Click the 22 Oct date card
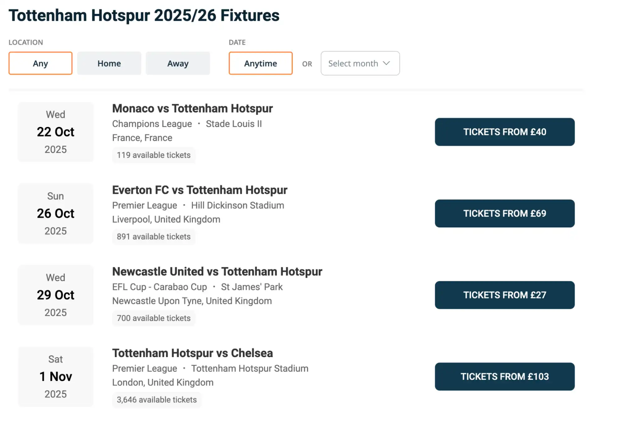This screenshot has width=622, height=424. tap(55, 132)
